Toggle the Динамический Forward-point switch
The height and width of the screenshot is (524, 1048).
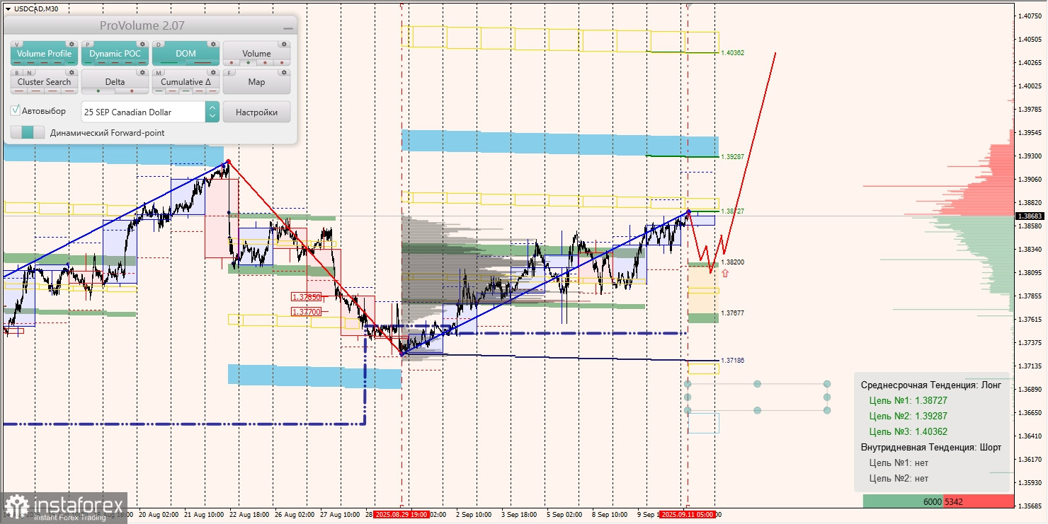coord(28,132)
